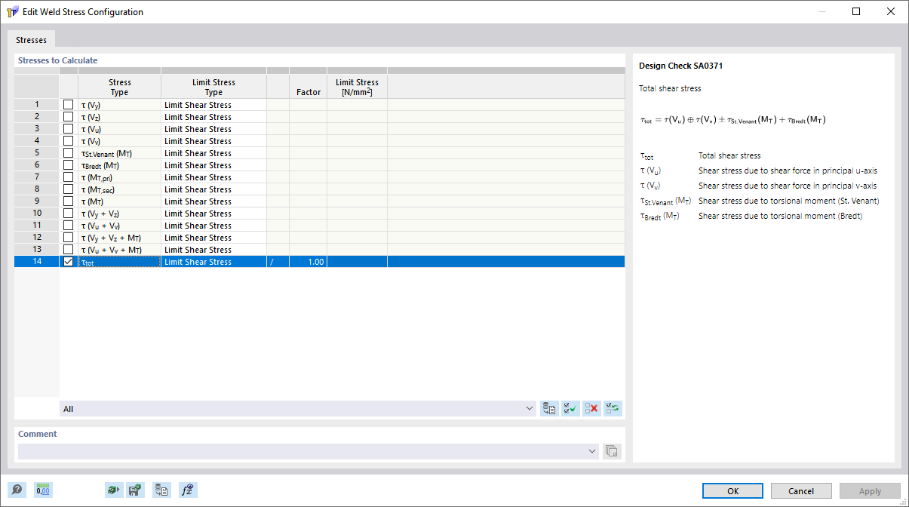The image size is (909, 507).
Task: Save the configuration using the diskette icon
Action: [x=135, y=490]
